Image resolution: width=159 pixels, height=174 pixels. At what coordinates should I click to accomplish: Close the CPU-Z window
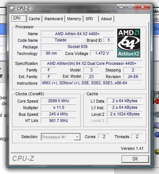tap(142, 7)
